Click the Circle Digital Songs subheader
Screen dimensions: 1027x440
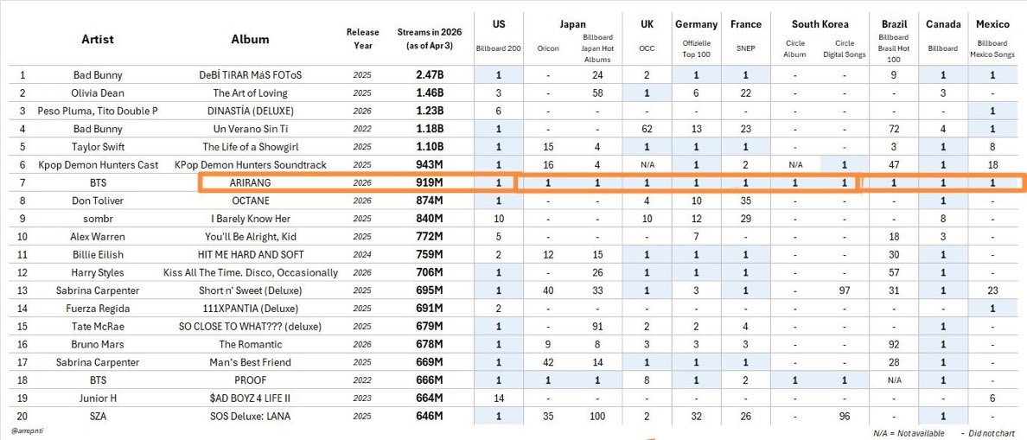point(845,48)
